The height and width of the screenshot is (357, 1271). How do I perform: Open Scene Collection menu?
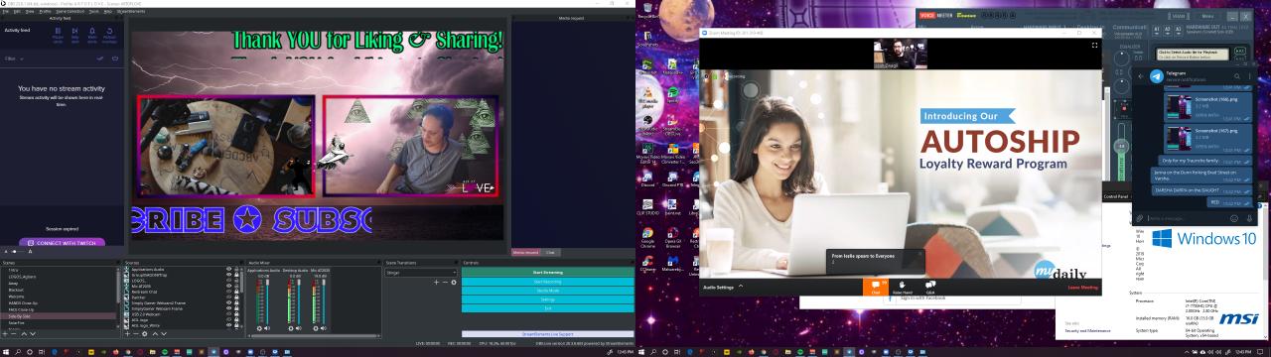71,11
